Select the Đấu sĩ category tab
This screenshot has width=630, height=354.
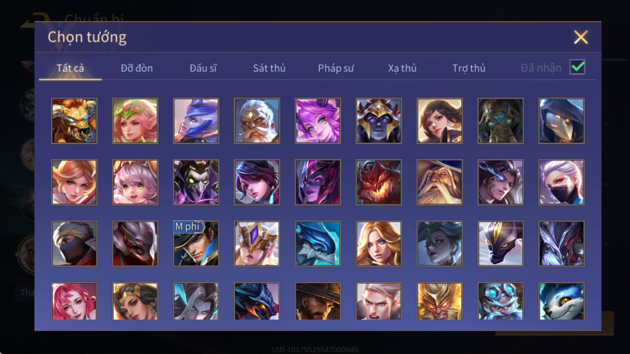[203, 68]
